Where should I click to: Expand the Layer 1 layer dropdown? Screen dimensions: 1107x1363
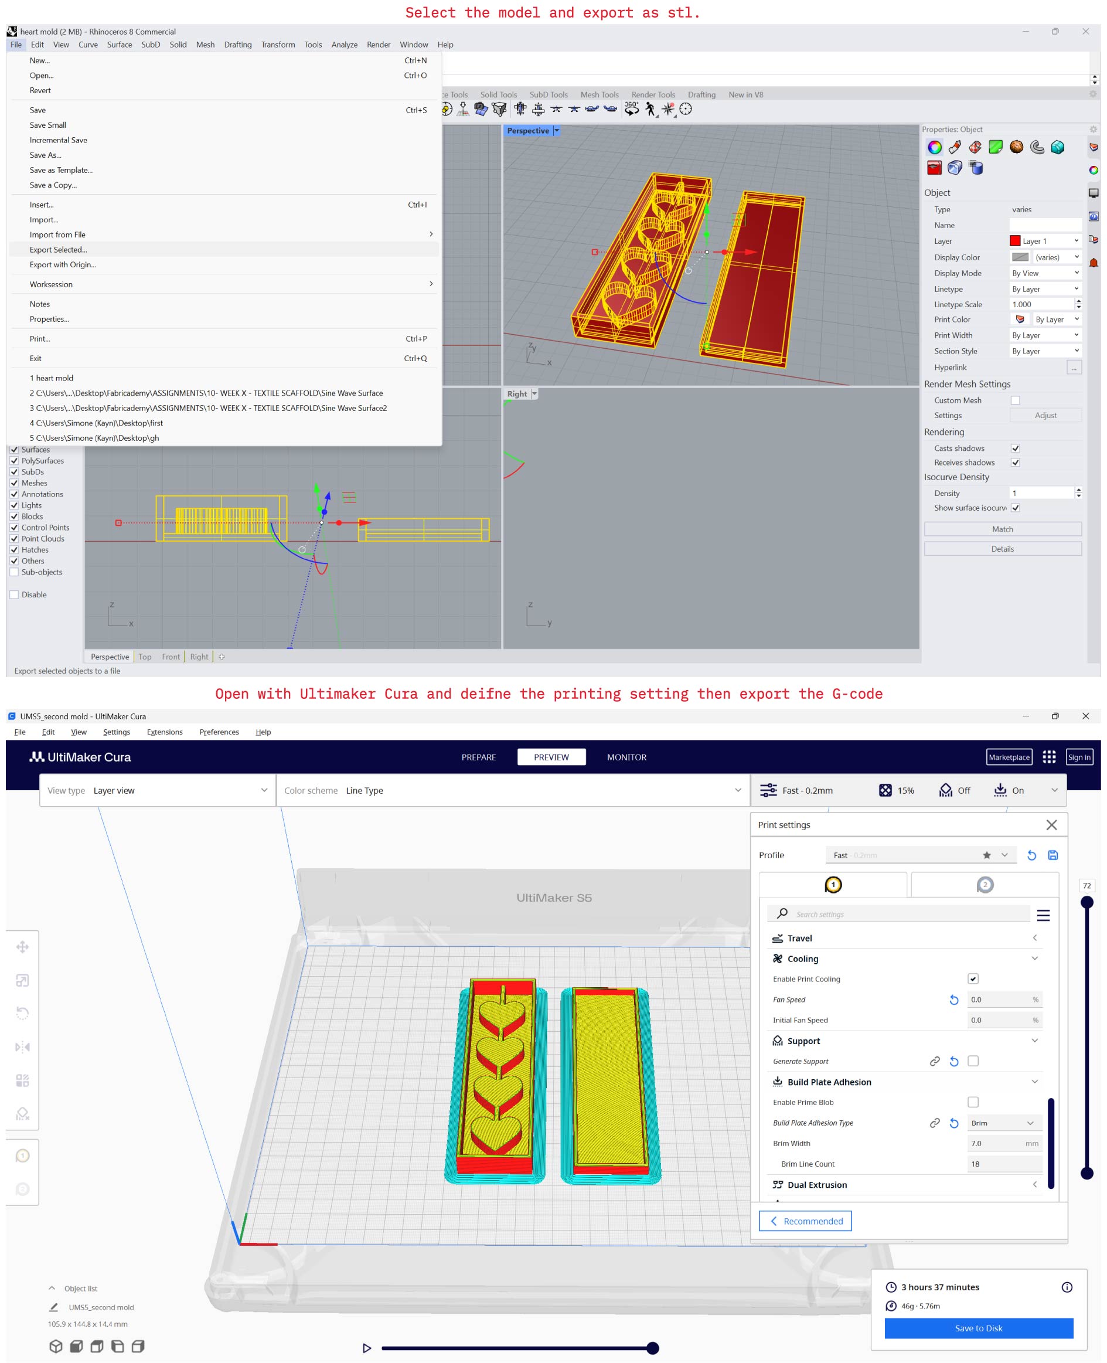tap(1044, 241)
